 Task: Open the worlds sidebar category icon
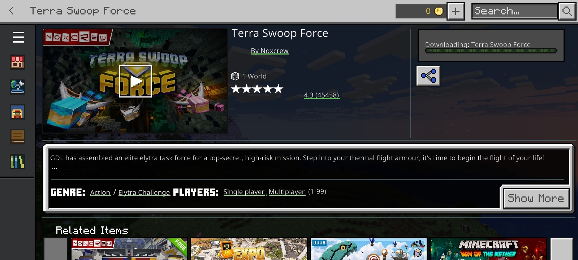(x=17, y=87)
